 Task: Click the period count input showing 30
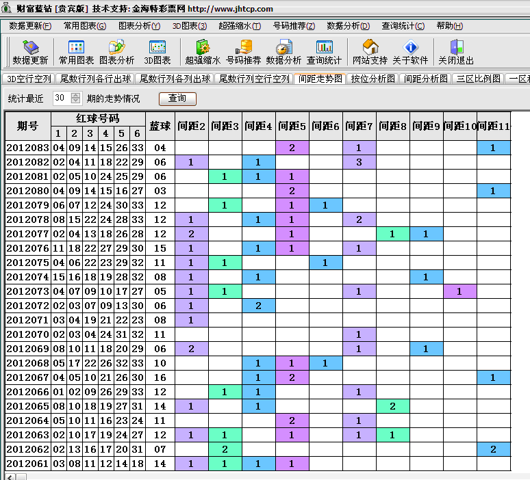click(60, 98)
